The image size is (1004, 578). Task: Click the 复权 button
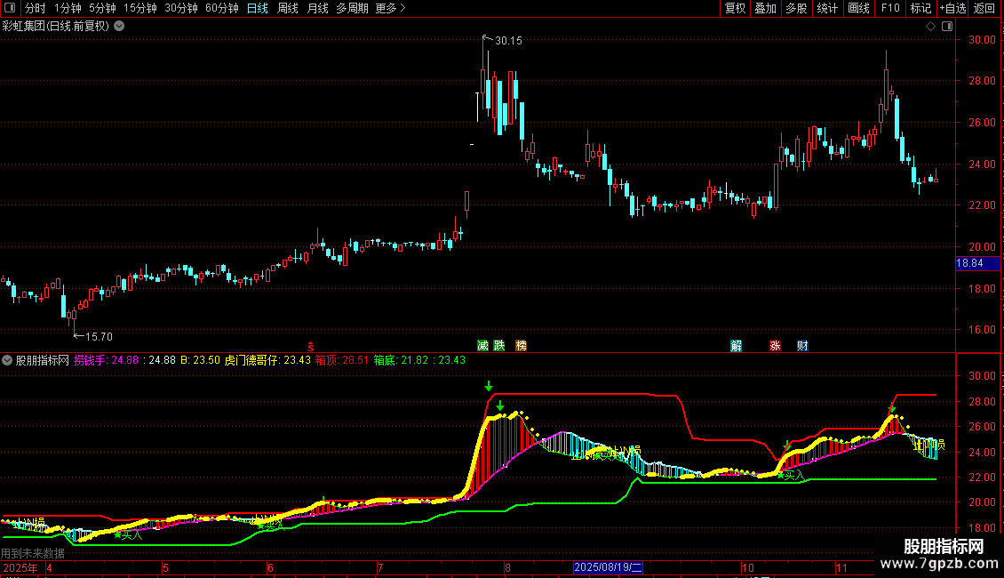(x=735, y=8)
